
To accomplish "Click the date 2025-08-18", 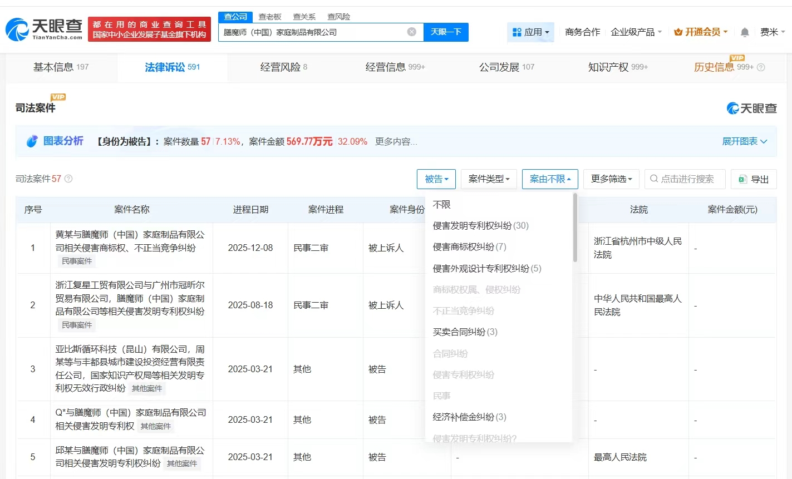I will [x=250, y=305].
